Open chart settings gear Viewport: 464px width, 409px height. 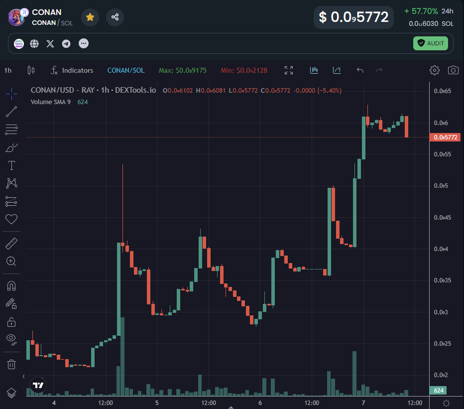435,70
